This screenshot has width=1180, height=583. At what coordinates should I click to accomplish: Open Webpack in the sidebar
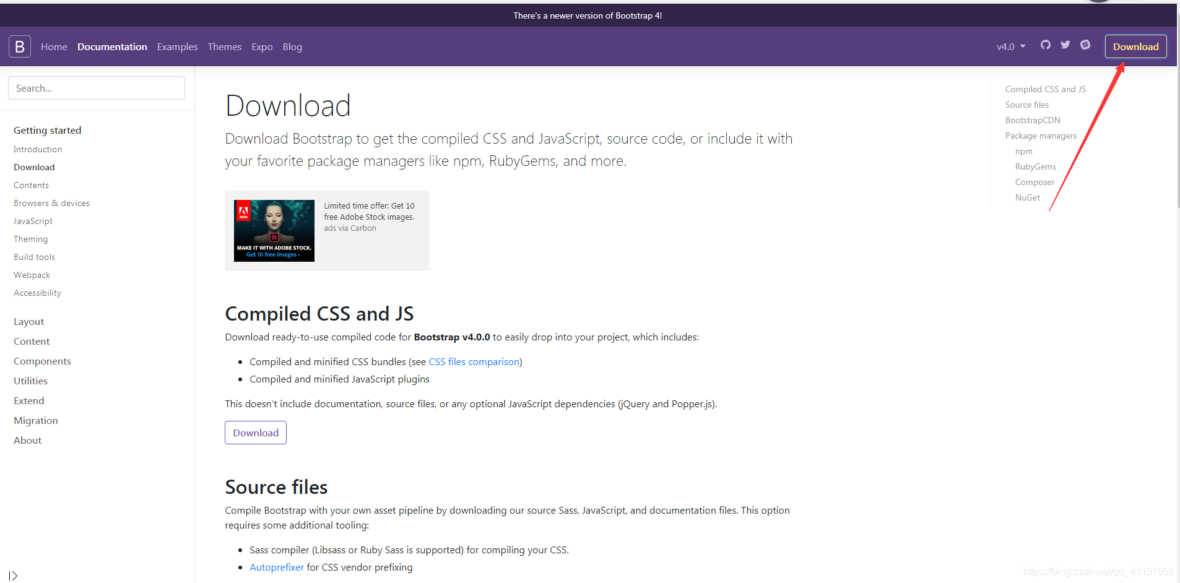tap(32, 275)
